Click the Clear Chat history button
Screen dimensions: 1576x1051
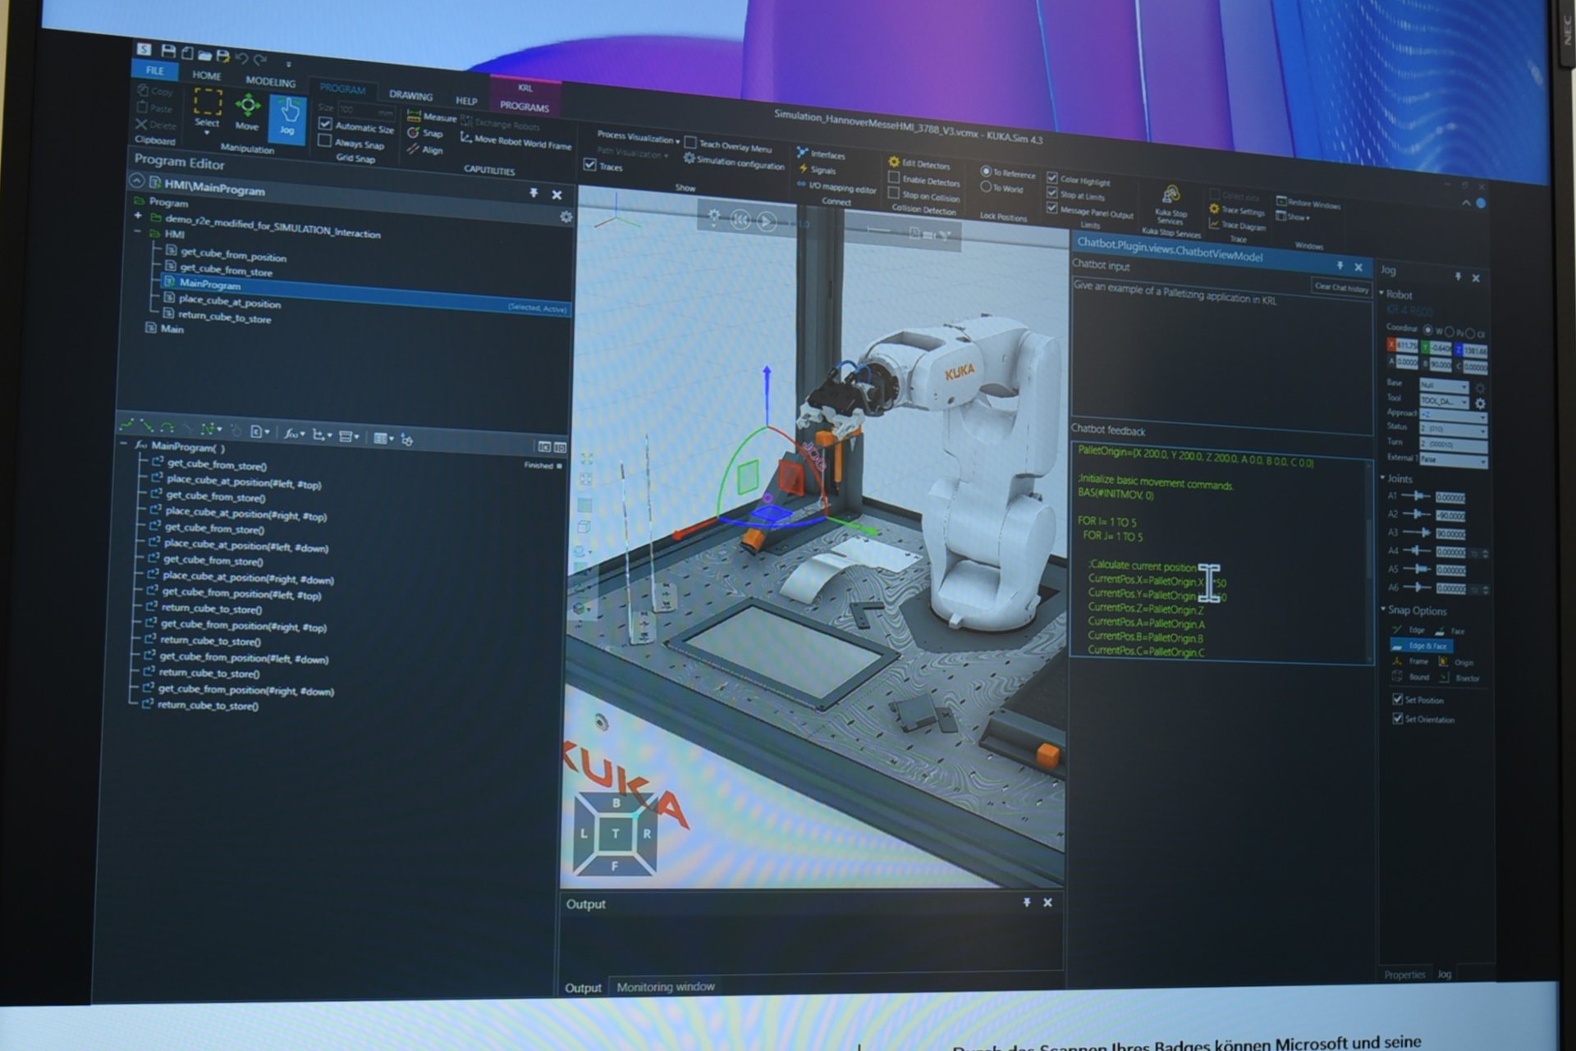click(1341, 287)
